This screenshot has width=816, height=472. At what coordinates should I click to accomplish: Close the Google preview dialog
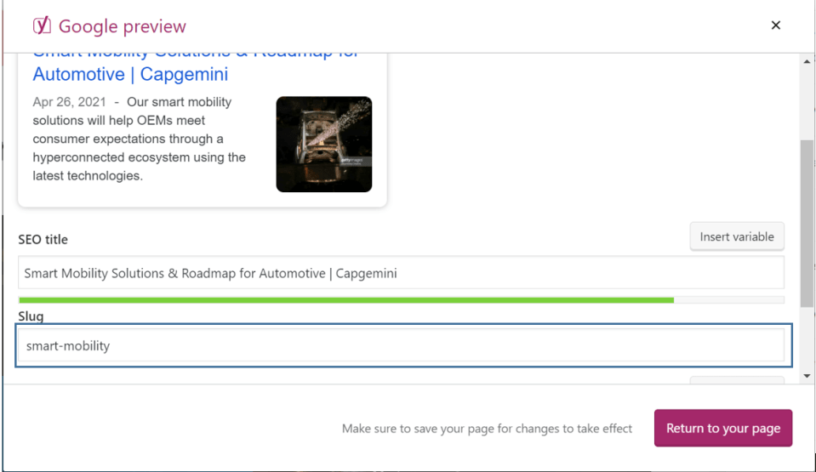pos(775,26)
